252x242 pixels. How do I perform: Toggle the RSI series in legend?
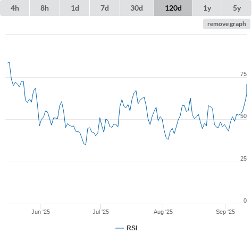(x=132, y=228)
